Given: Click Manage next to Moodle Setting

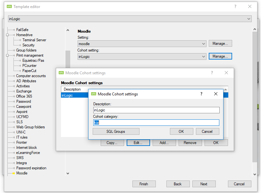Looking at the screenshot, I should coord(220,44).
